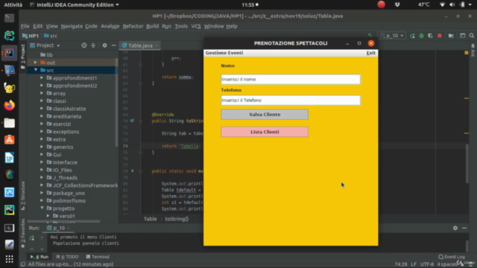Open the Terminal tool window button
Image resolution: width=477 pixels, height=268 pixels.
pyautogui.click(x=98, y=257)
